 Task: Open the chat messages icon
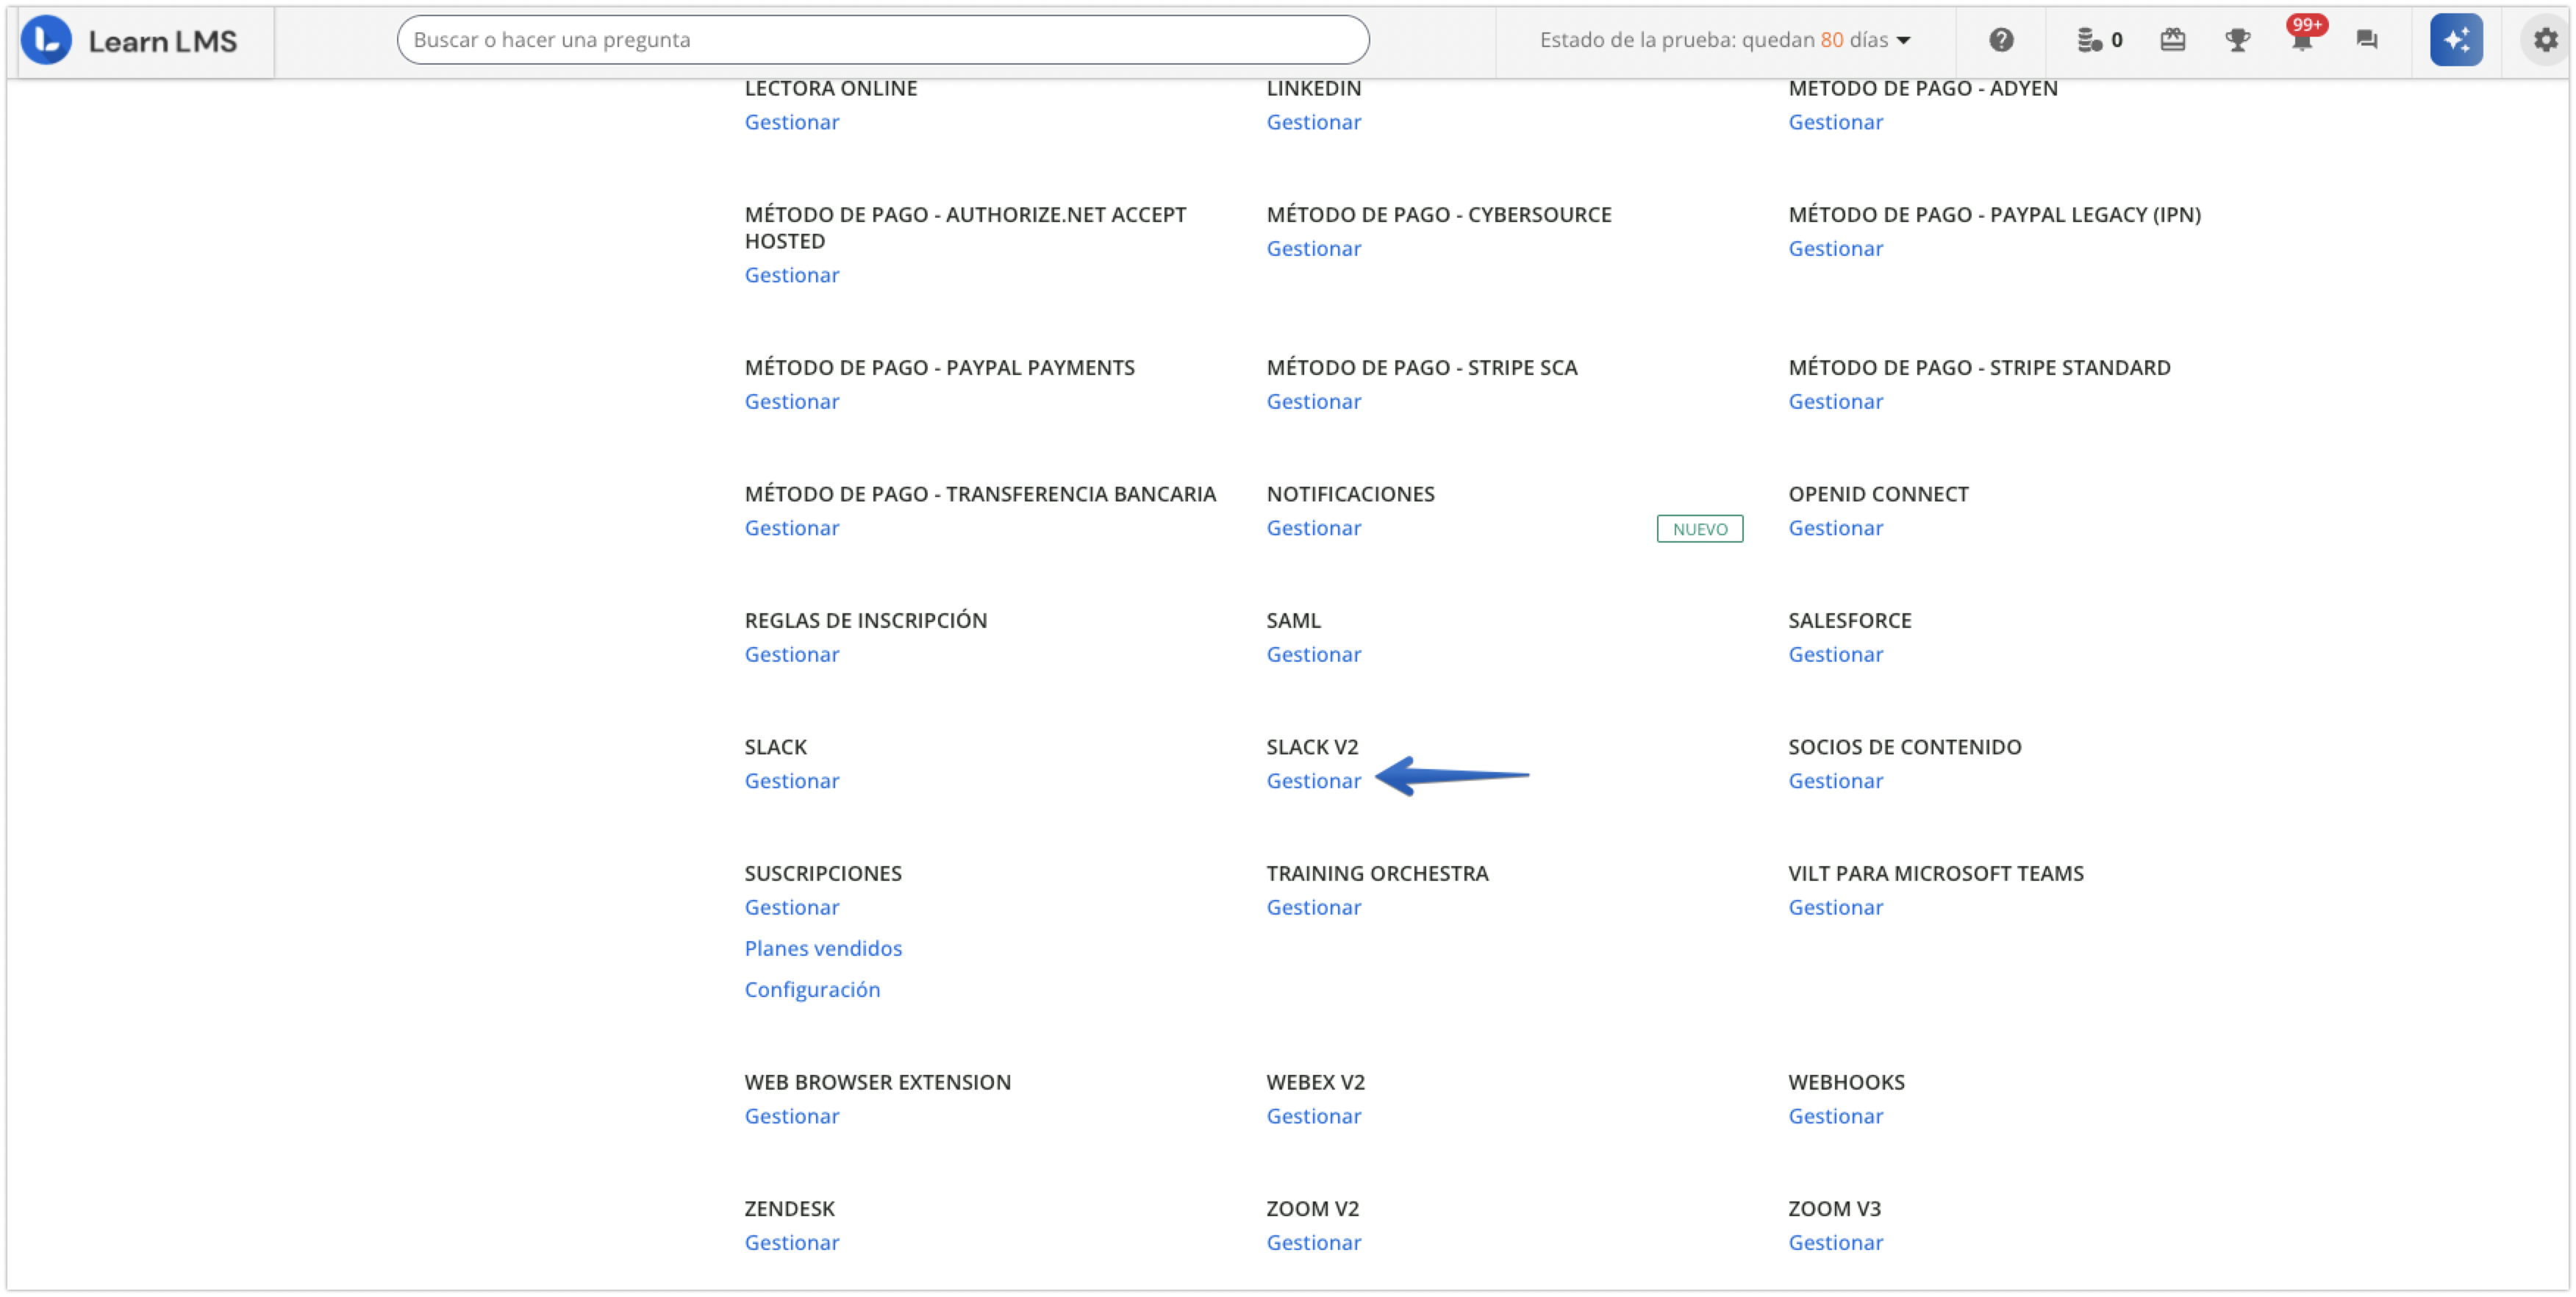(2366, 40)
